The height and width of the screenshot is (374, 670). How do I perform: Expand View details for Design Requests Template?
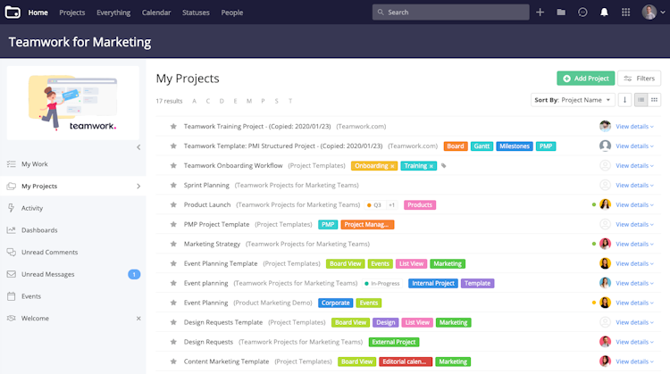click(634, 322)
